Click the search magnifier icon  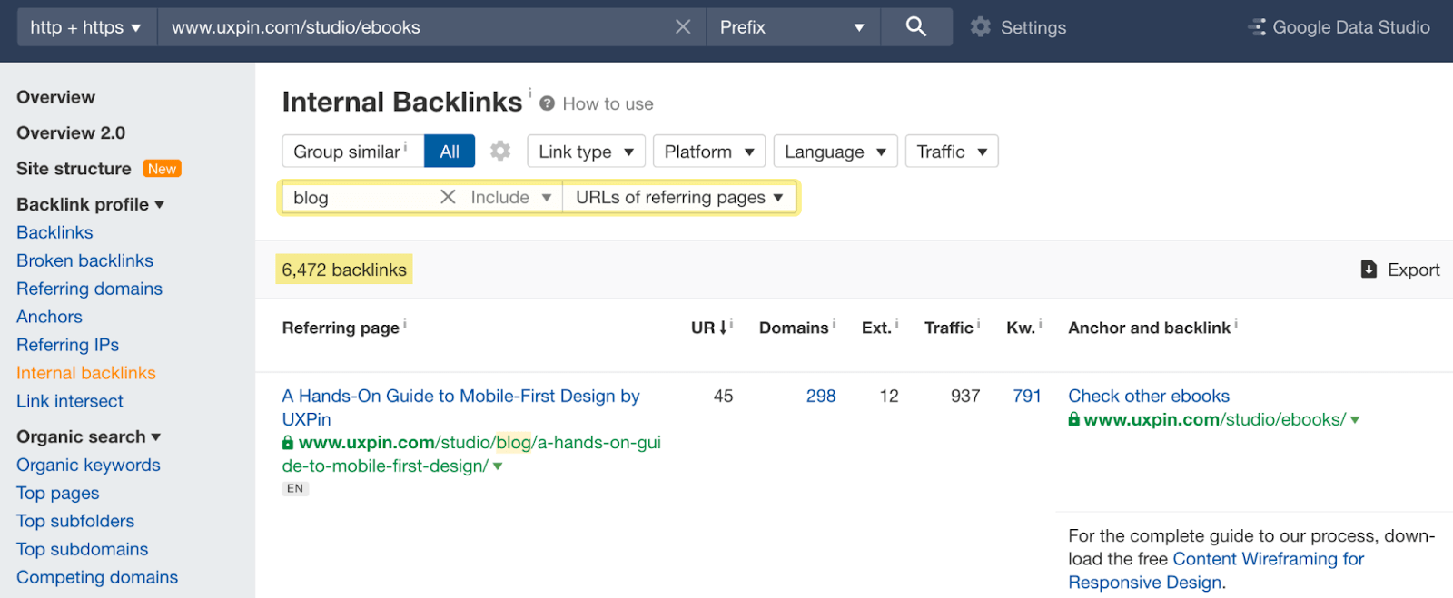(x=916, y=27)
